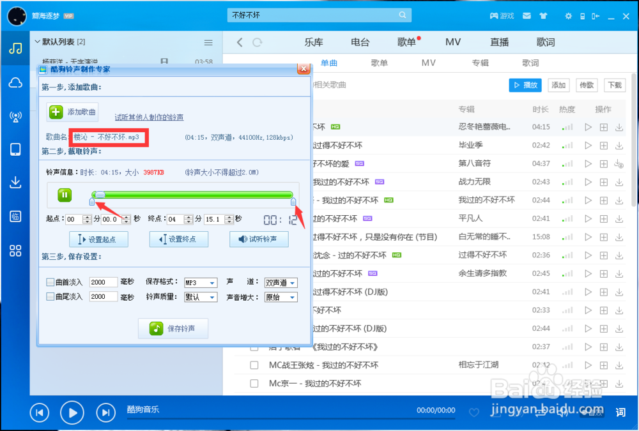Add the 第八音符 song to list
639x431 pixels.
coord(604,163)
